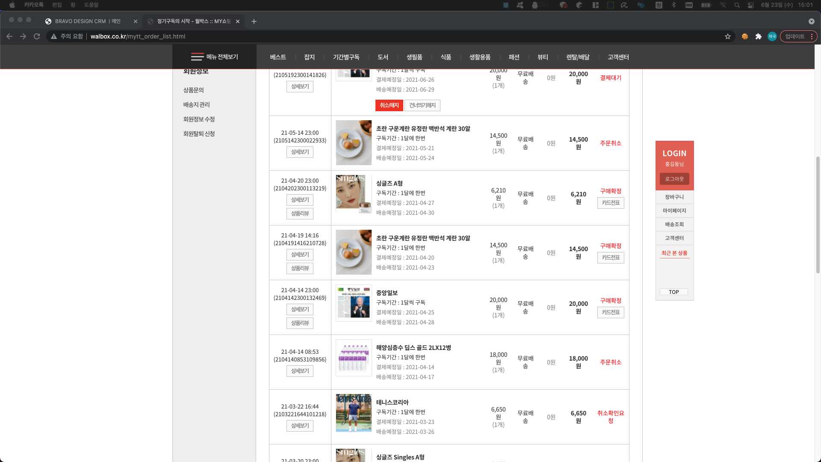The image size is (821, 462).
Task: Switch to the BRAVO DESIGN CRM tab
Action: 88,21
